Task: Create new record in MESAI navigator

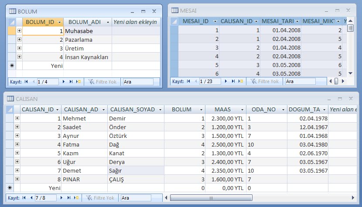Action: tap(241, 81)
